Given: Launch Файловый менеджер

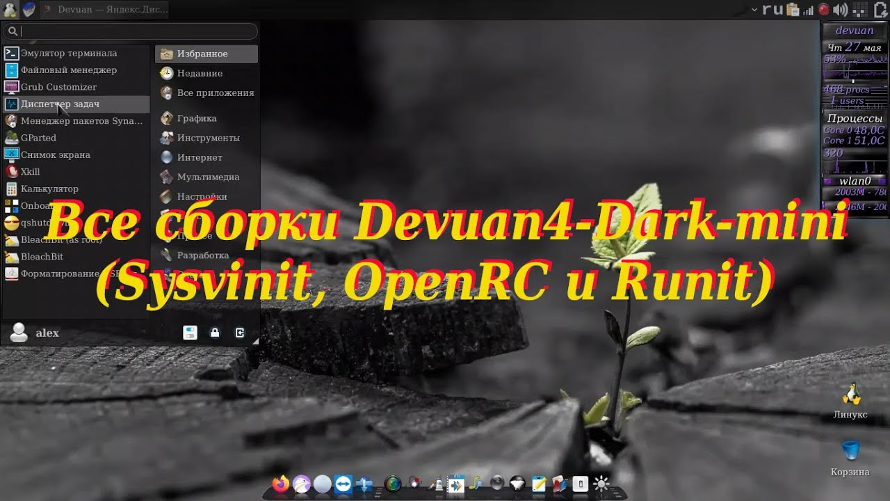Looking at the screenshot, I should (x=75, y=70).
